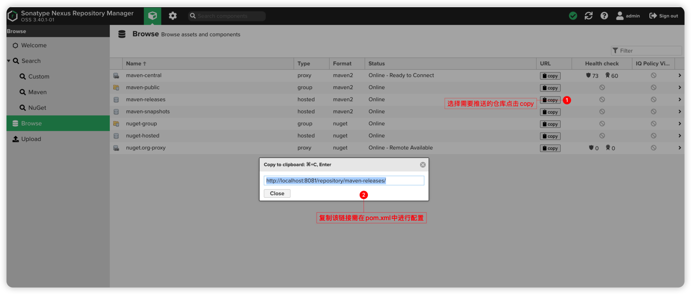
Task: Click maven-central health shield icon showing 73
Action: 588,75
